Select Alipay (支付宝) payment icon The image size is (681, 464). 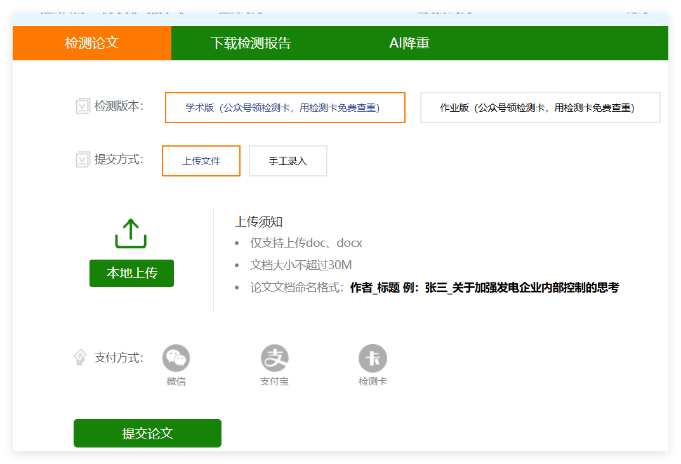click(x=274, y=358)
